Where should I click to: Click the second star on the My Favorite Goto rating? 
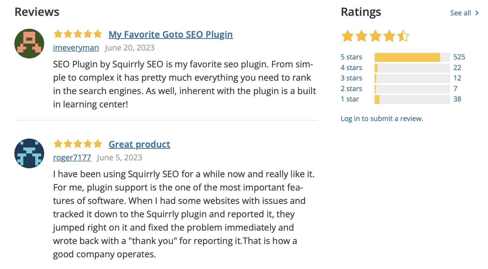68,34
